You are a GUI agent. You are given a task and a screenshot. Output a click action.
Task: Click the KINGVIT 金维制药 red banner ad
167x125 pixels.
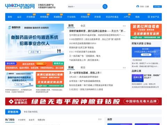click(x=83, y=101)
